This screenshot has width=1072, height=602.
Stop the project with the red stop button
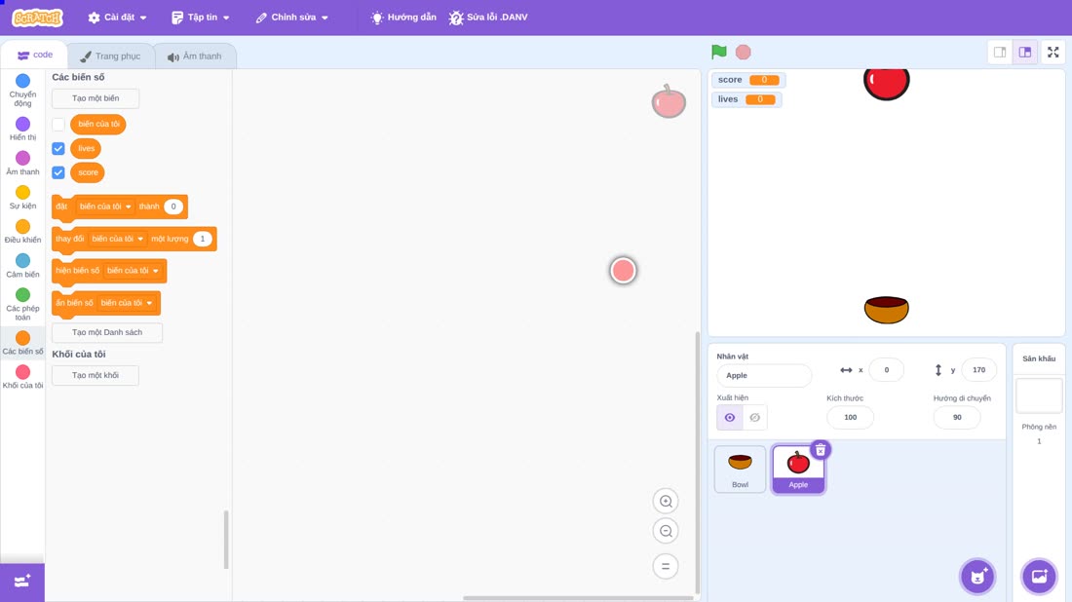(x=744, y=52)
